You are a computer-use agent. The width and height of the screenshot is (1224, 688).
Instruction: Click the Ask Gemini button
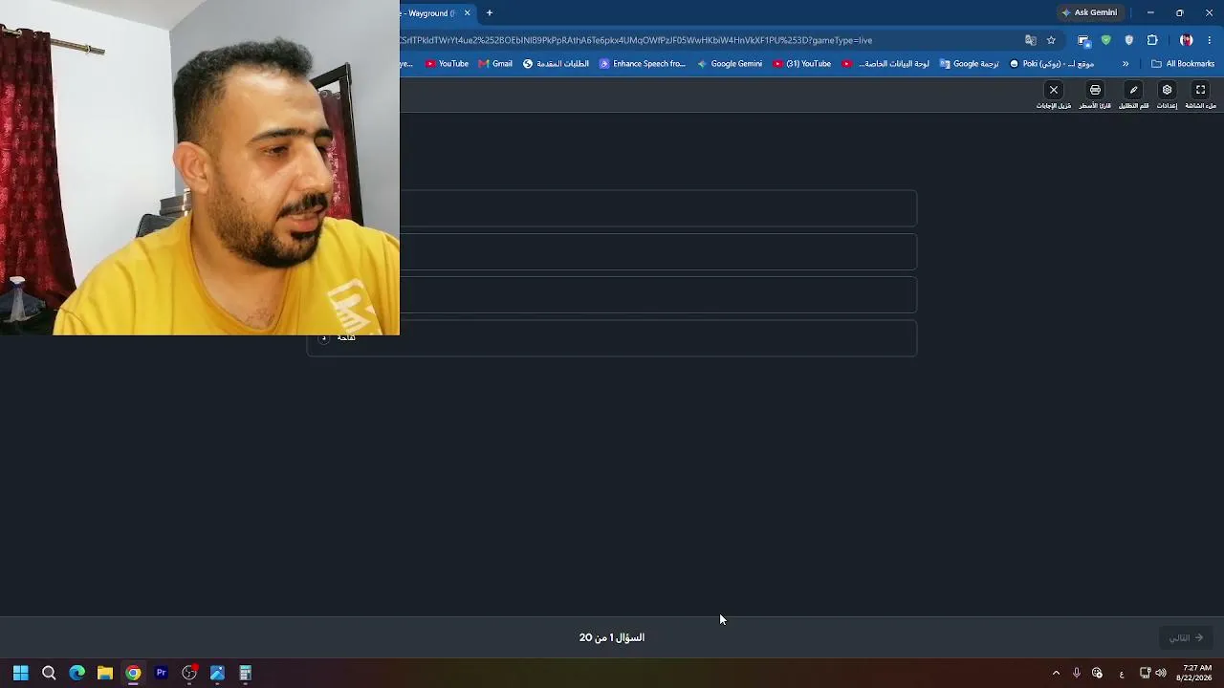click(1089, 13)
